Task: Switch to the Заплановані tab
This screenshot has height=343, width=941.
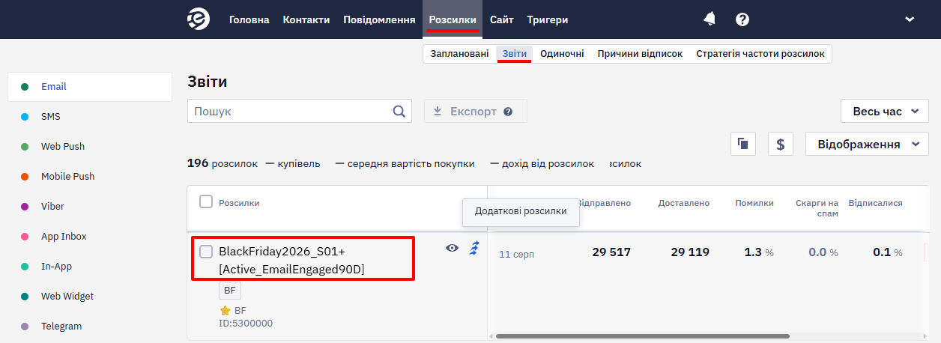Action: tap(459, 54)
